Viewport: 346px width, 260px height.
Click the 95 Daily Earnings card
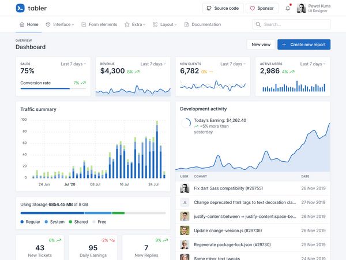pos(93,248)
